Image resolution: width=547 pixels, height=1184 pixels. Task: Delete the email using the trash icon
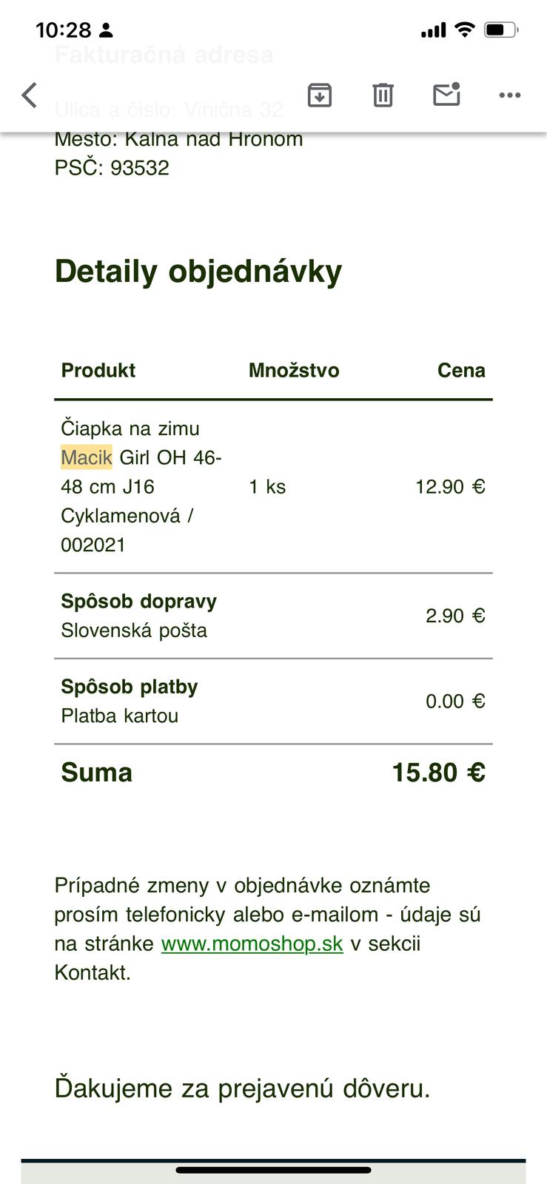click(383, 95)
